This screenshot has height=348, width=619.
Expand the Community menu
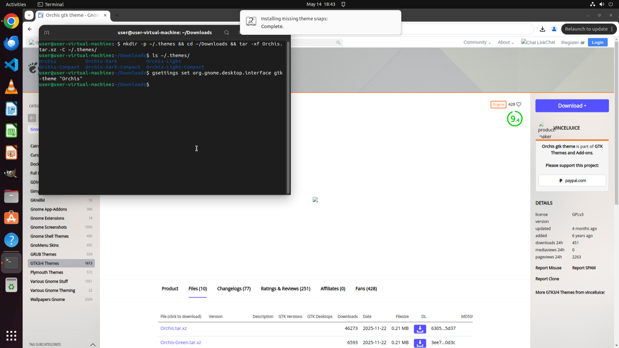pos(477,42)
